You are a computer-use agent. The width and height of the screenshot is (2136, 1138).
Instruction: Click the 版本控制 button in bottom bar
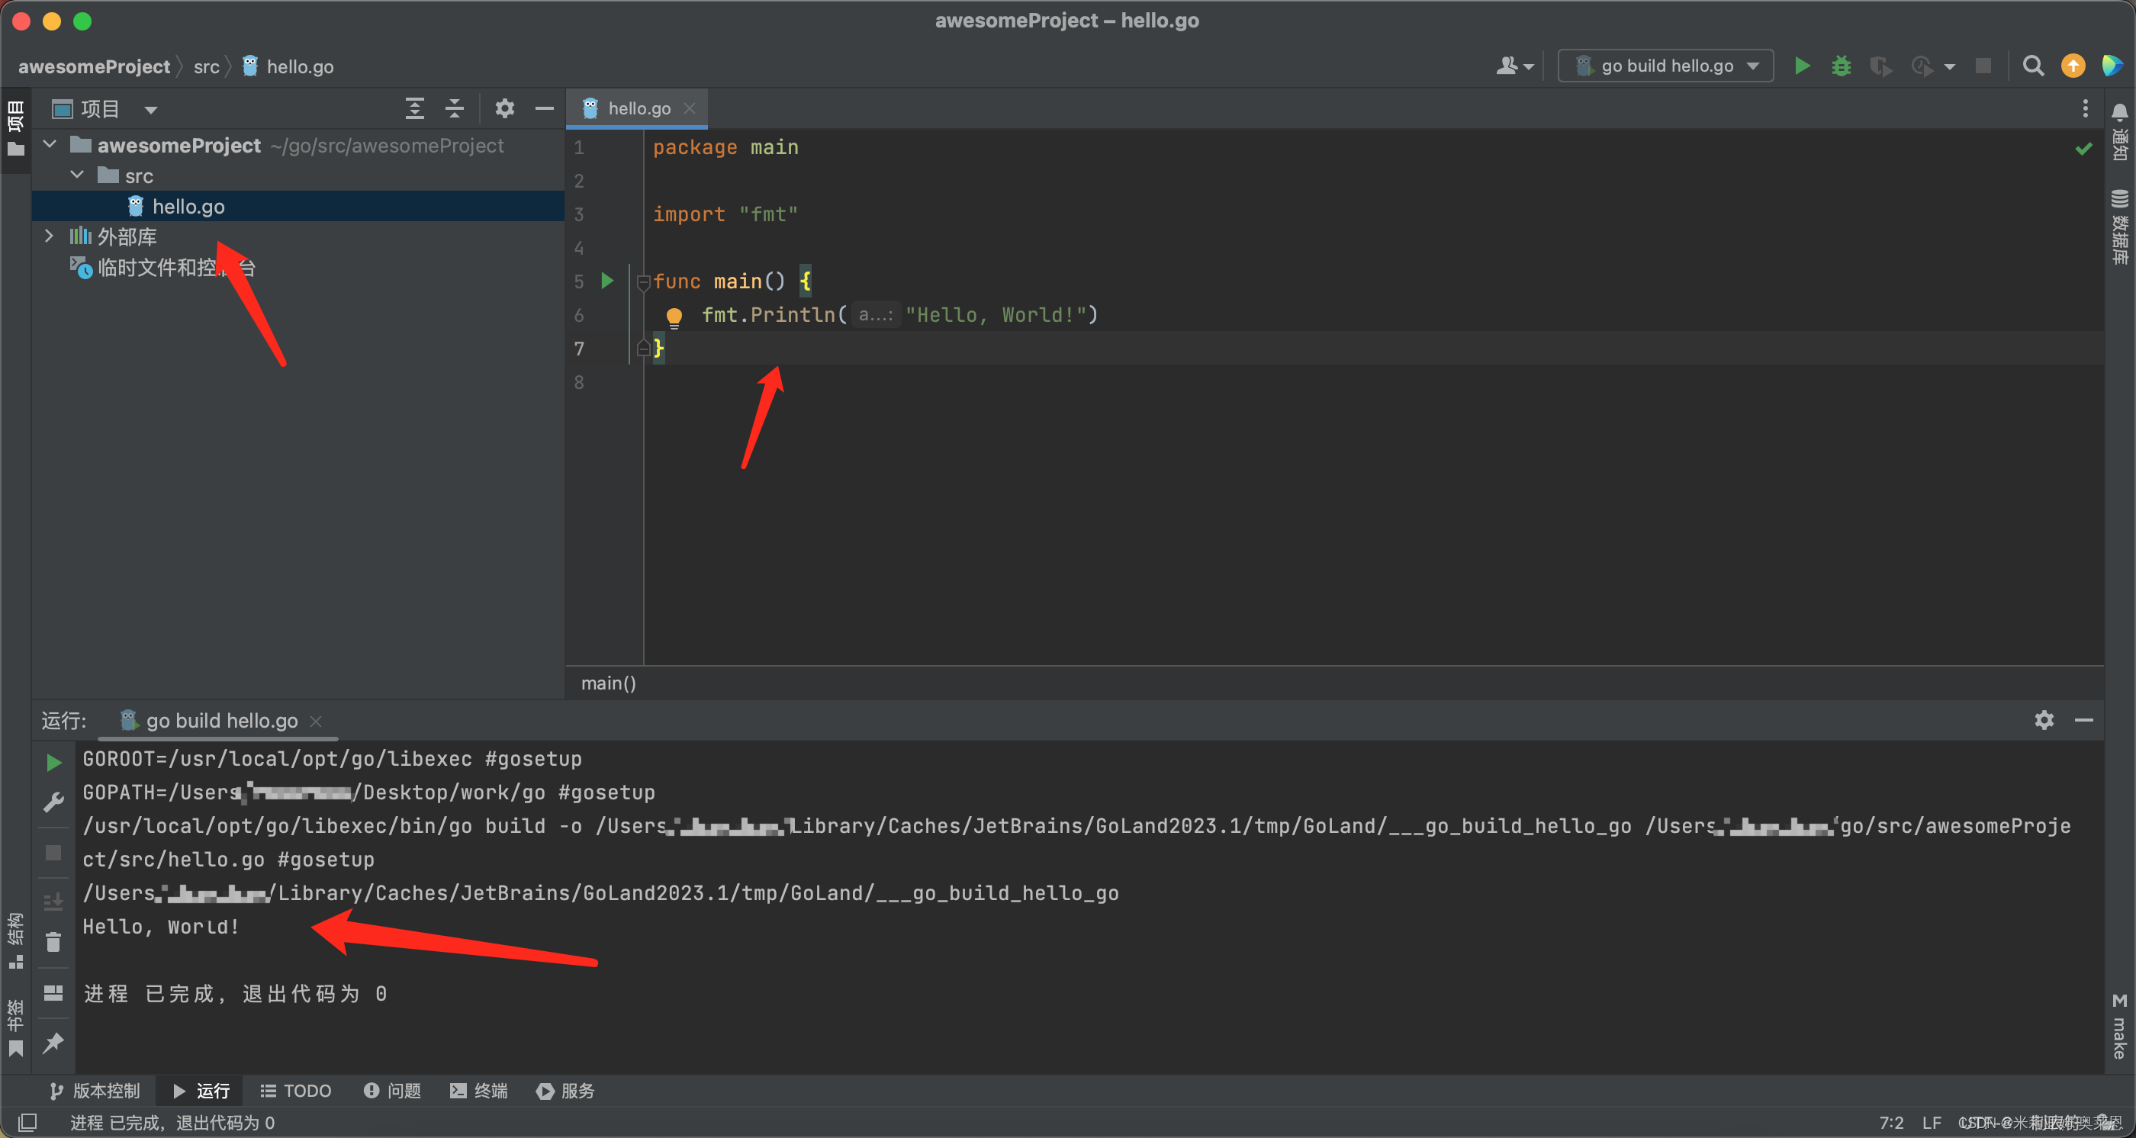click(95, 1091)
